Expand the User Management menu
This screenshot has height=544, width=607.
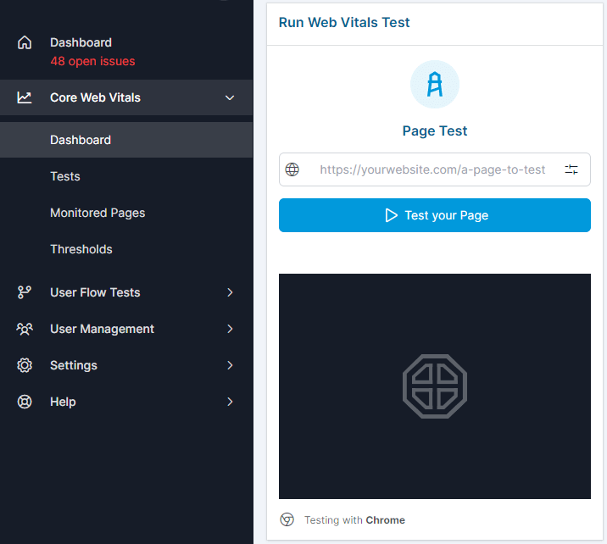pos(230,329)
